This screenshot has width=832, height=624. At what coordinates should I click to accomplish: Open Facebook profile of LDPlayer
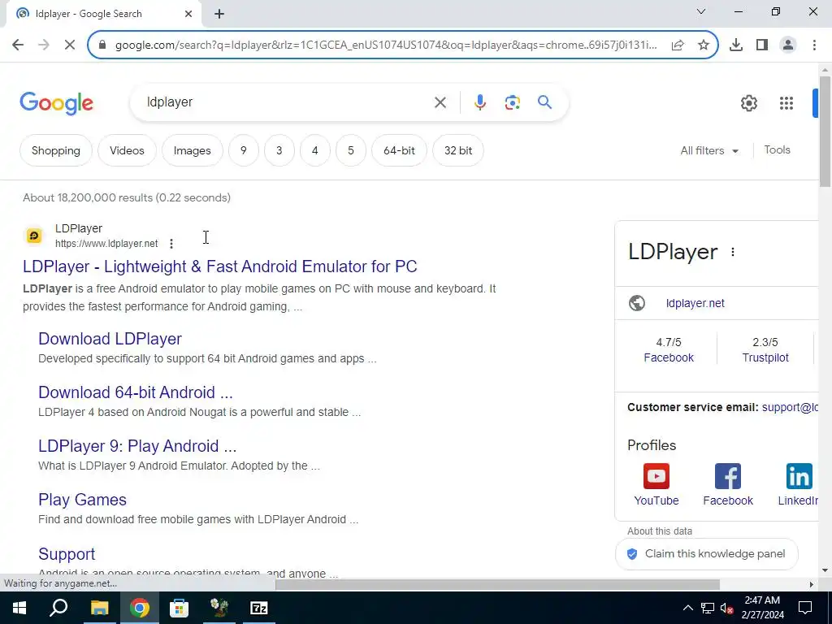[x=728, y=484]
